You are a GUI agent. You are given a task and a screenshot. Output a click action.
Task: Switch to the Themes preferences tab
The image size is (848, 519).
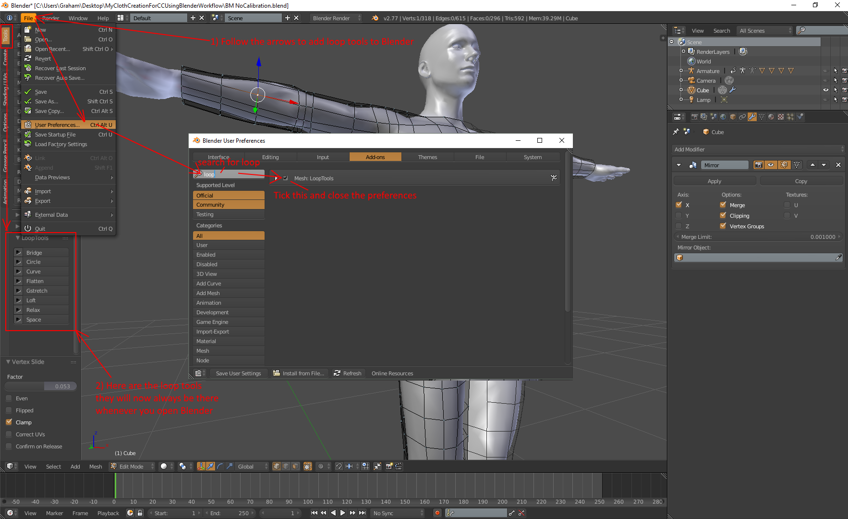tap(427, 157)
